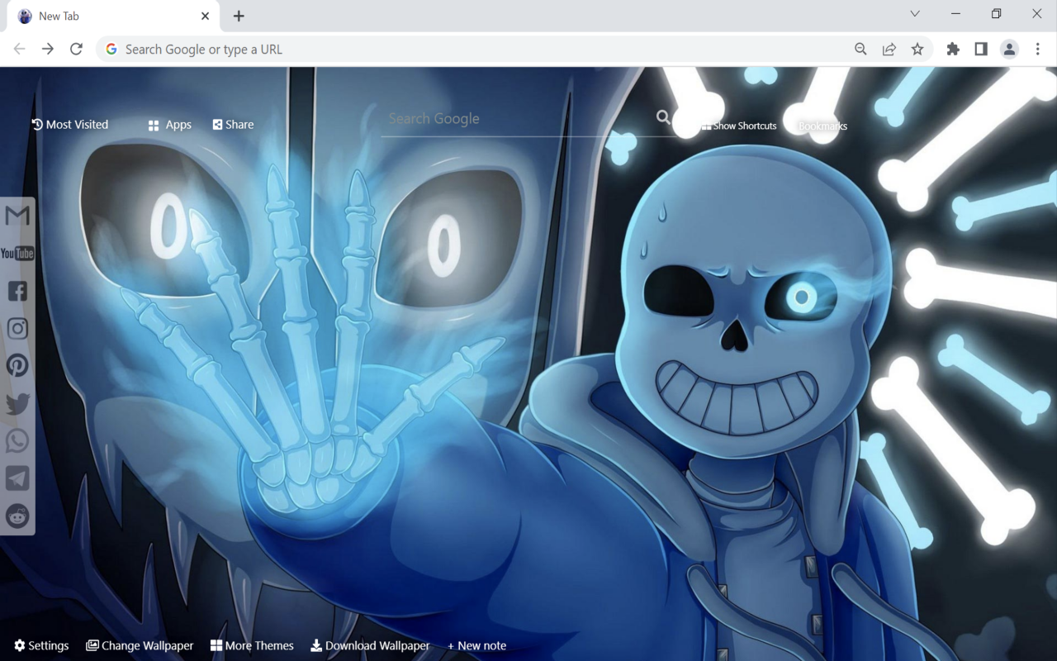Select the New Tab tab
The image size is (1057, 661).
point(111,16)
